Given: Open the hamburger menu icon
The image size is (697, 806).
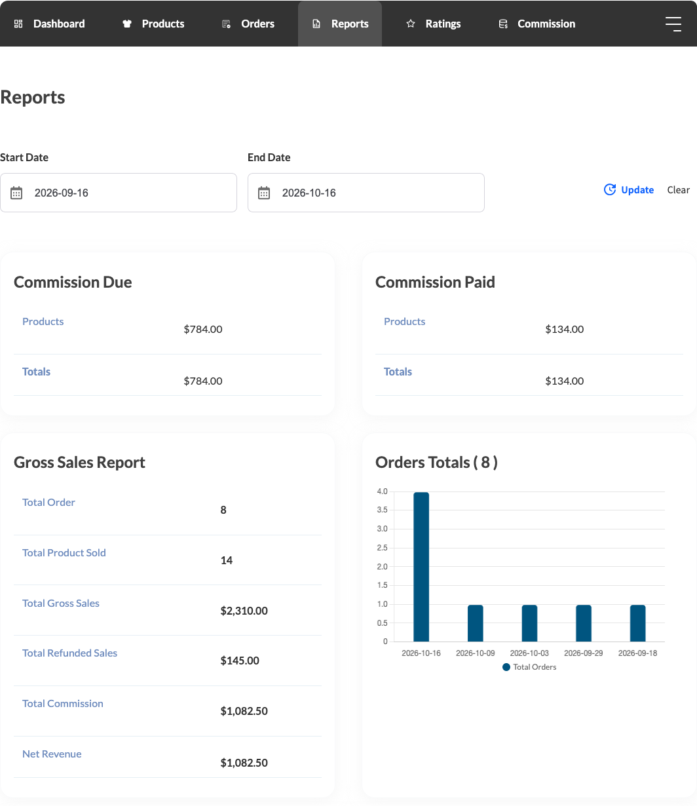Looking at the screenshot, I should coord(673,24).
